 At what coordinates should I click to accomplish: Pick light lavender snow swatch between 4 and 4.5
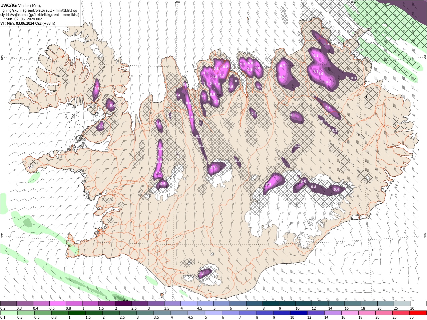tap(188, 304)
